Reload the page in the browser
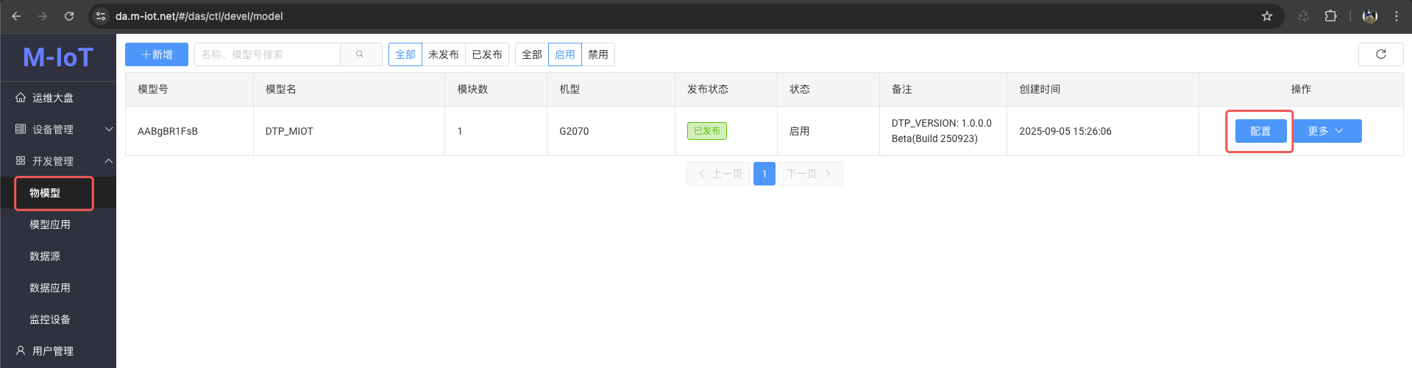Screen dimensions: 1412x368 pyautogui.click(x=69, y=16)
